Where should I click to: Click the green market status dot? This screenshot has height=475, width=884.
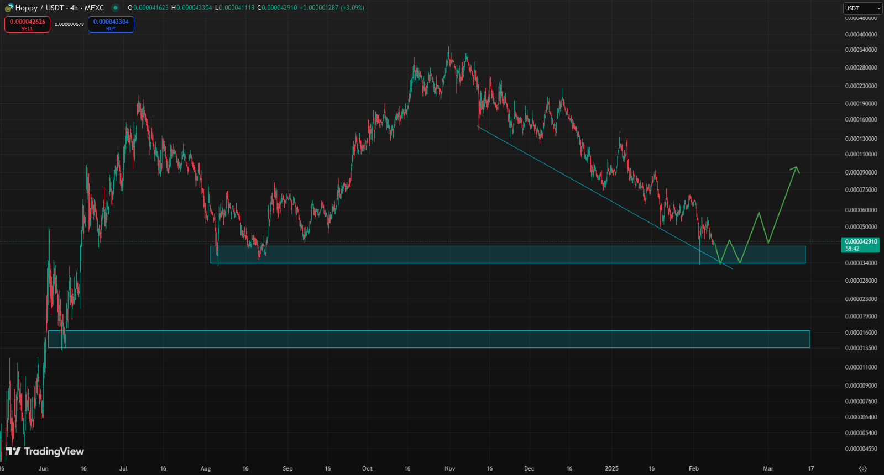tap(115, 8)
